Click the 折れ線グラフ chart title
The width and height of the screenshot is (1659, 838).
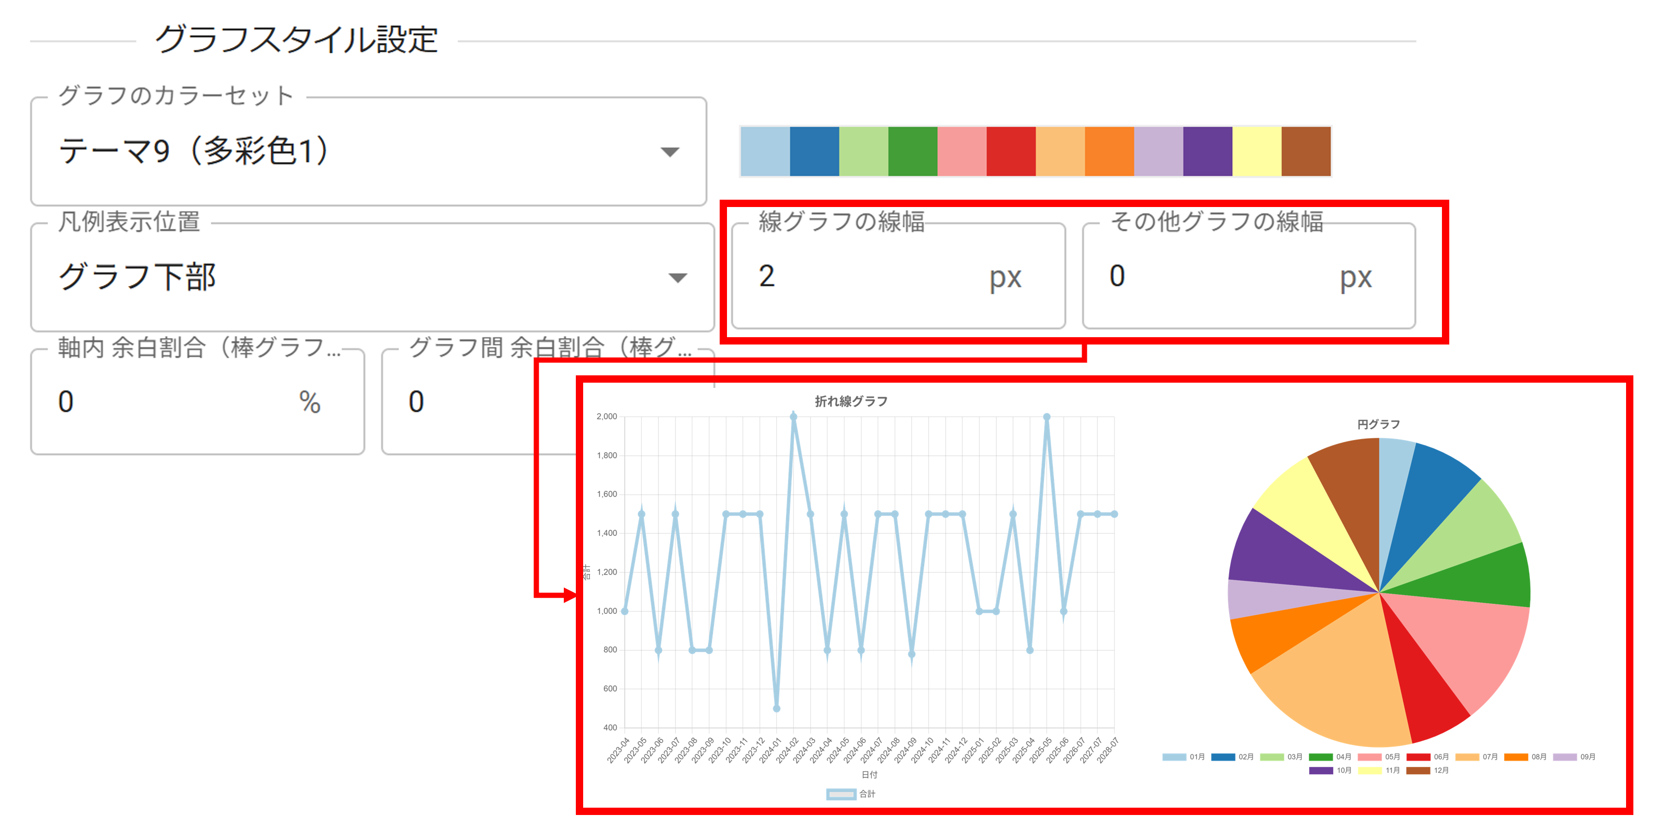click(x=851, y=401)
